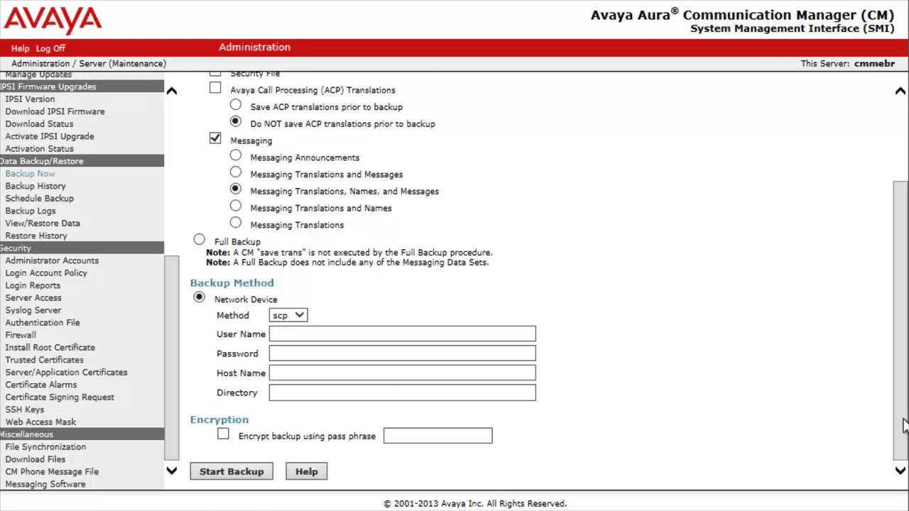
Task: Open Certificate Signing Request link
Action: tap(60, 397)
